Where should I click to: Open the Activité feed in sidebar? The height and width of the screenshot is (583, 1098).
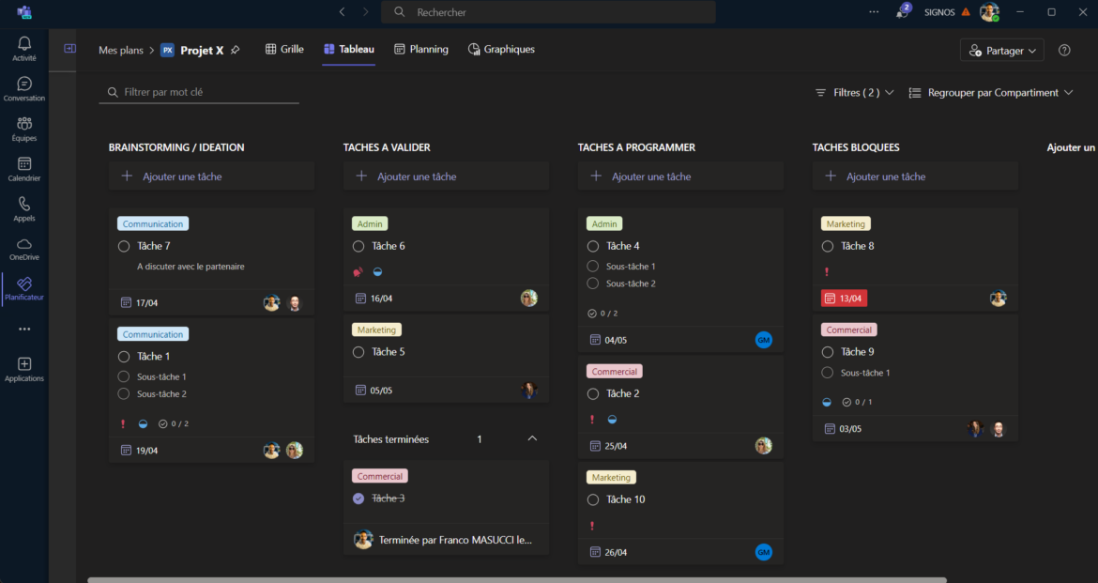pyautogui.click(x=24, y=48)
